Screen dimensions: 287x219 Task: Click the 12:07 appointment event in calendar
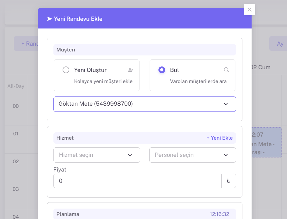click(266, 142)
